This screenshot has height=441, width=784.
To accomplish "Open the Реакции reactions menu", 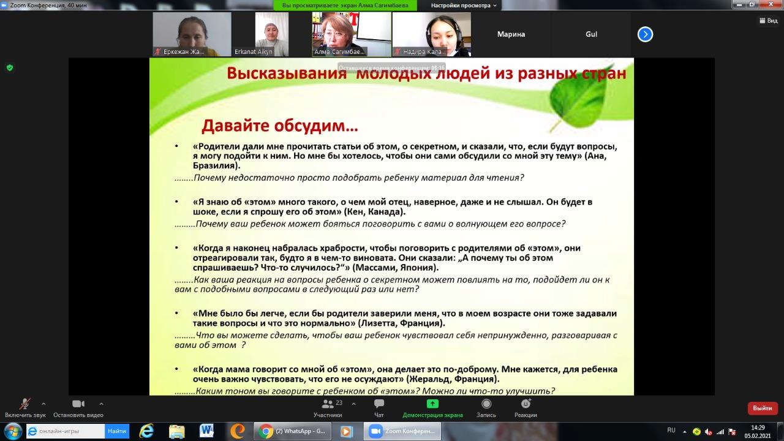I will coord(526,404).
